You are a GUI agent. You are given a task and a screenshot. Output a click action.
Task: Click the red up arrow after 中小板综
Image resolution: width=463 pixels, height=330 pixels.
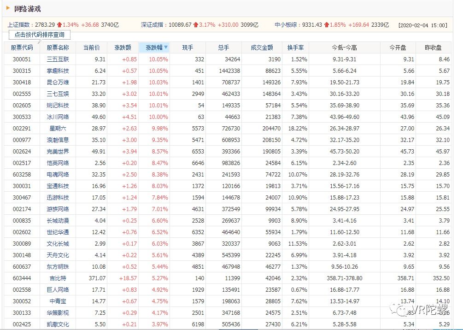pos(327,25)
